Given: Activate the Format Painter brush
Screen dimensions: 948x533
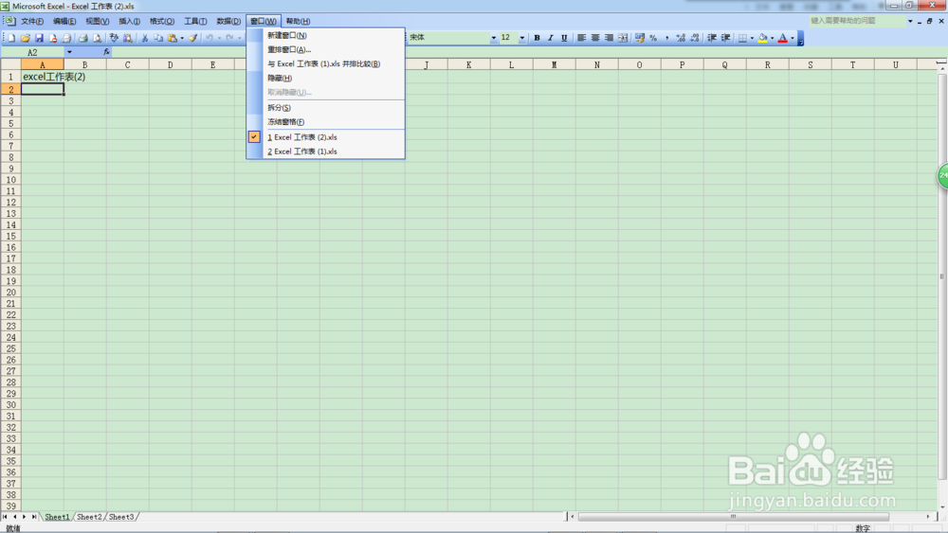Looking at the screenshot, I should point(192,38).
